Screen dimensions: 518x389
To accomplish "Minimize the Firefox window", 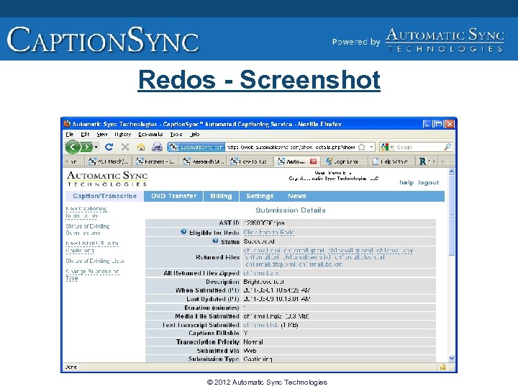I will pos(427,124).
